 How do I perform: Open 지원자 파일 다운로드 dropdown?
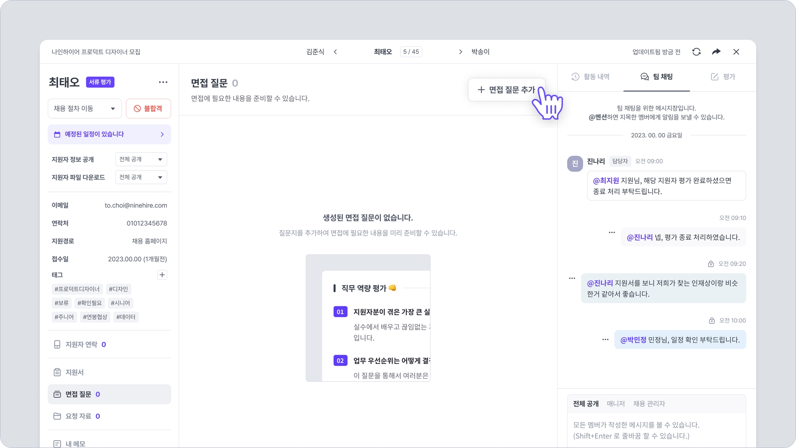[x=141, y=177]
